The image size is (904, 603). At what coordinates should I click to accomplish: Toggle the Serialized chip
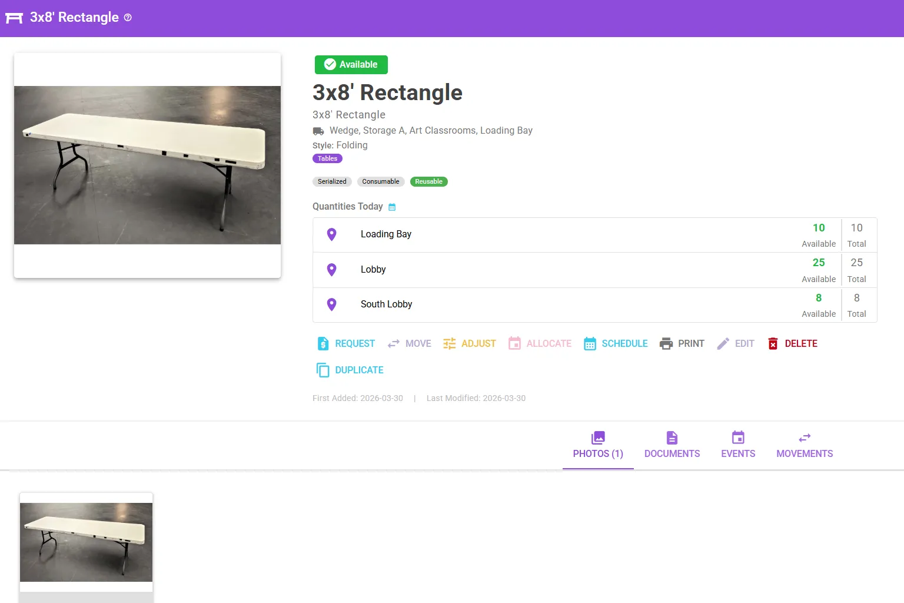tap(332, 182)
